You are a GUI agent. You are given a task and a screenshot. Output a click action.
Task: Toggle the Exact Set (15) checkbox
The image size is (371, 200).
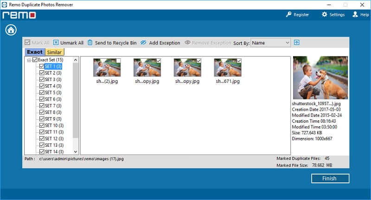click(x=35, y=60)
